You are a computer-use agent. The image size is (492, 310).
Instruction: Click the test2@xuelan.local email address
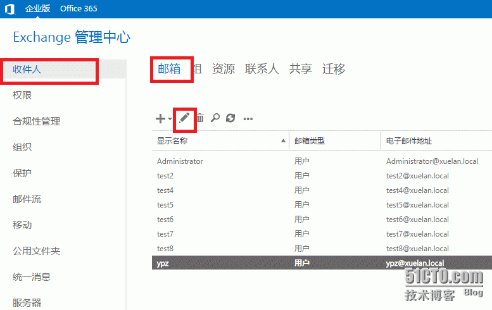(417, 176)
